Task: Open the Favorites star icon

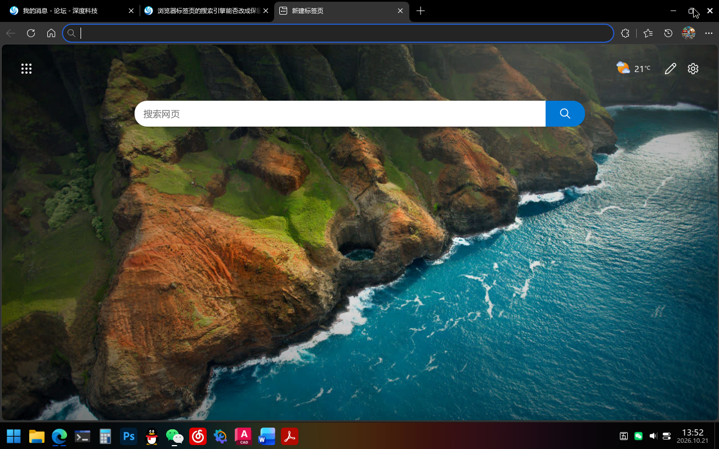Action: pos(648,33)
